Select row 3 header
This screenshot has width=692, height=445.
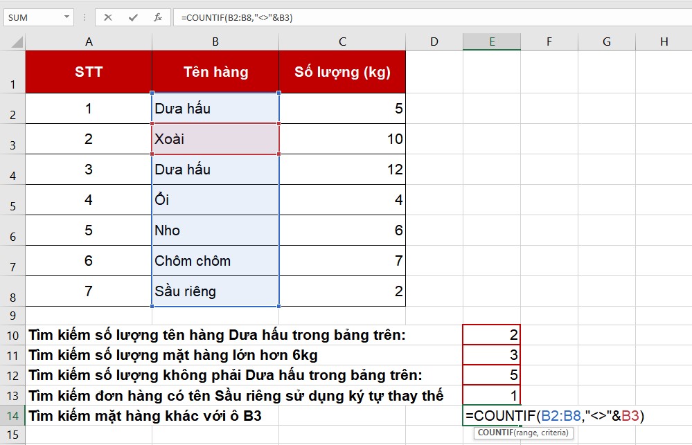point(12,139)
